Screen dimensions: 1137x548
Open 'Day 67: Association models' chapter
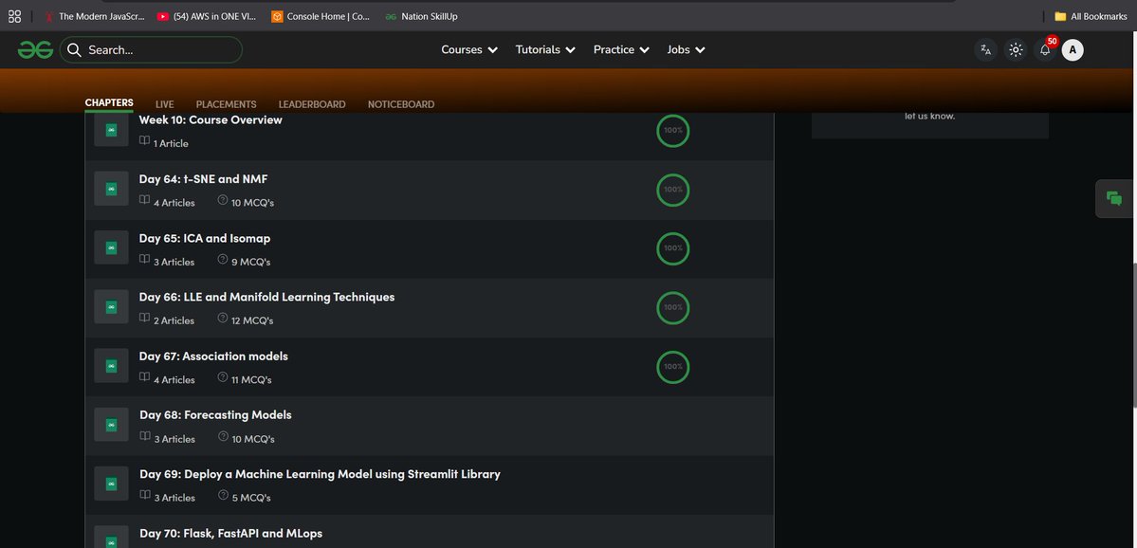click(213, 356)
